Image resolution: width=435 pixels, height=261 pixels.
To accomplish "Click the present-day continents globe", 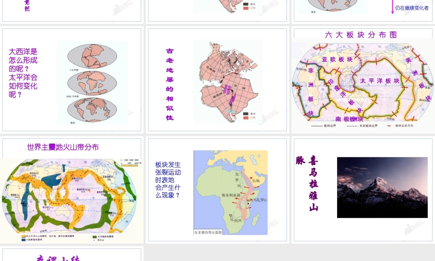I will (92, 110).
